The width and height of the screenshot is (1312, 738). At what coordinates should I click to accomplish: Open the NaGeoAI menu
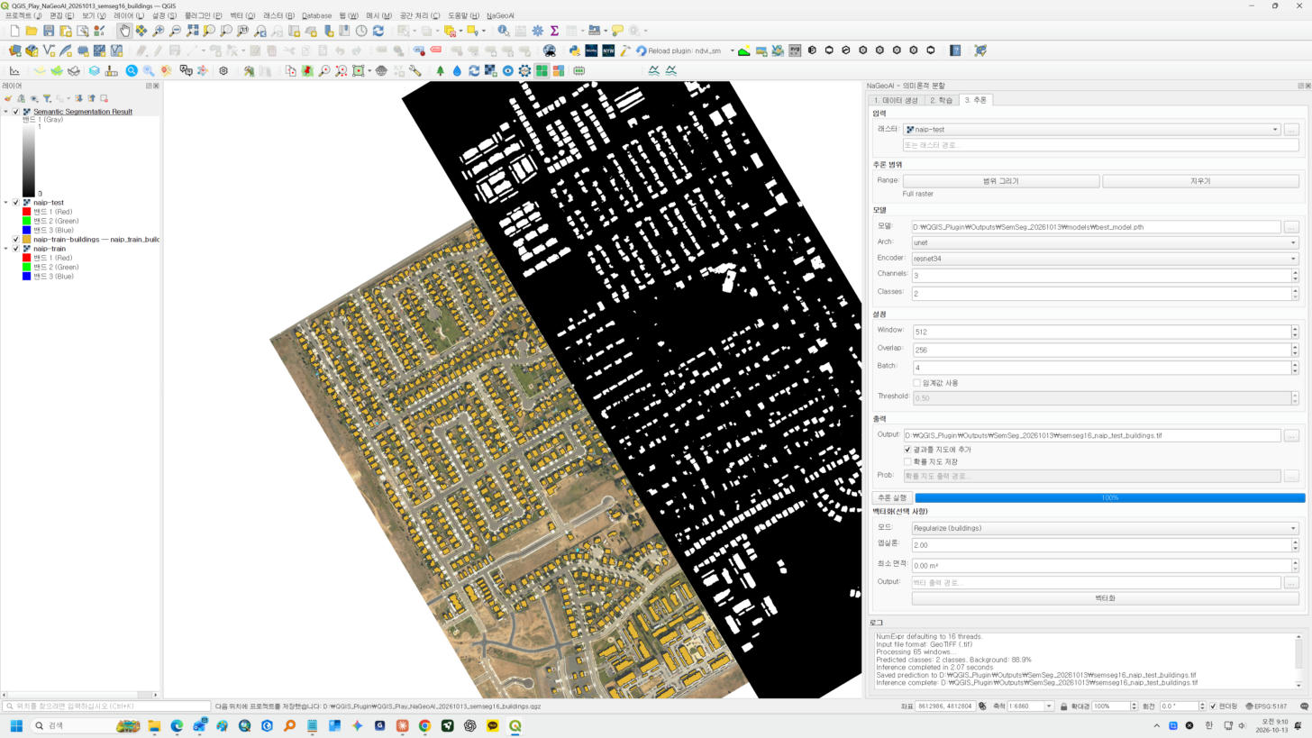coord(500,15)
